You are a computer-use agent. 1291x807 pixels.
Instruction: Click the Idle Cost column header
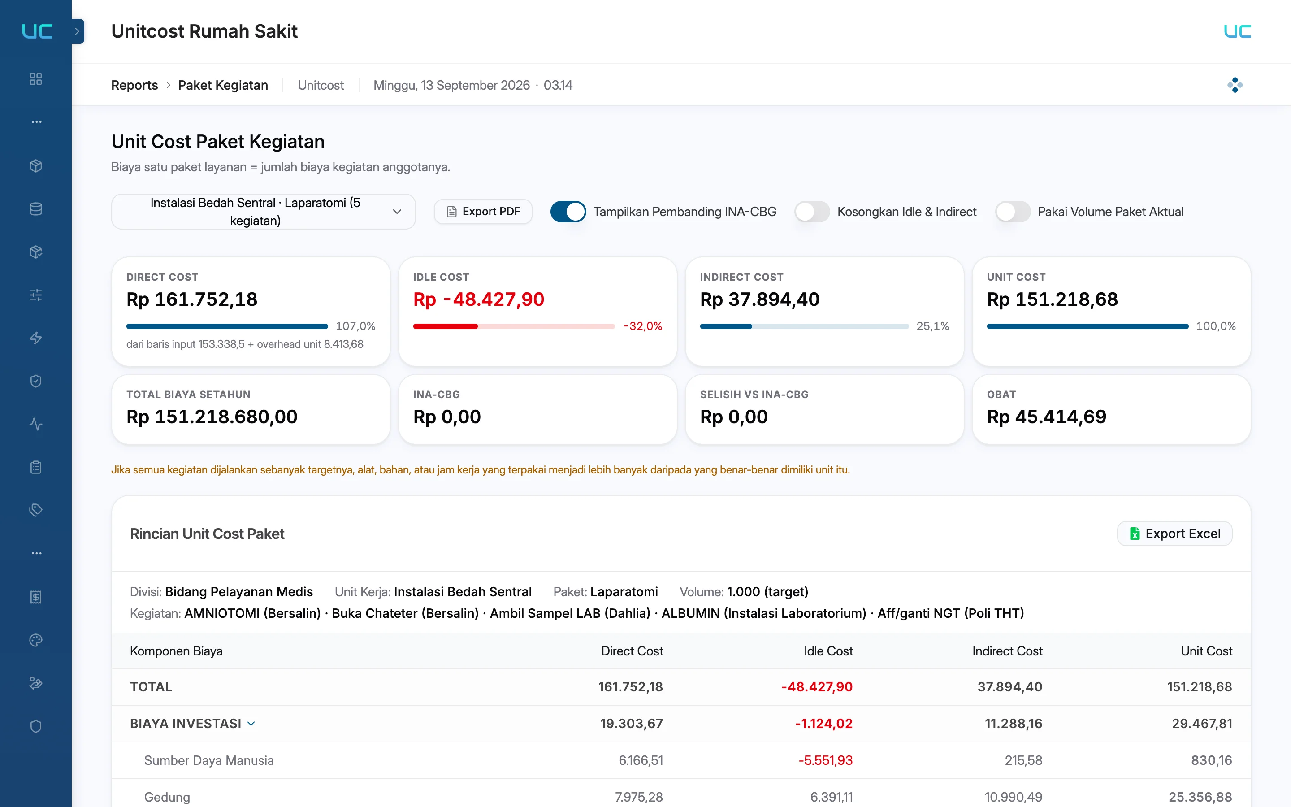[828, 651]
